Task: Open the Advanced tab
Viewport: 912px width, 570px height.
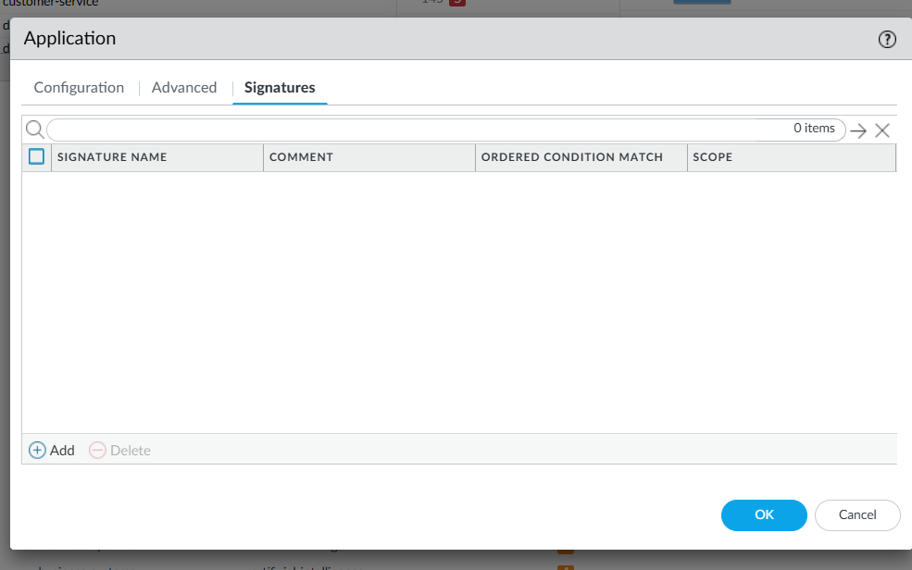Action: pos(183,87)
